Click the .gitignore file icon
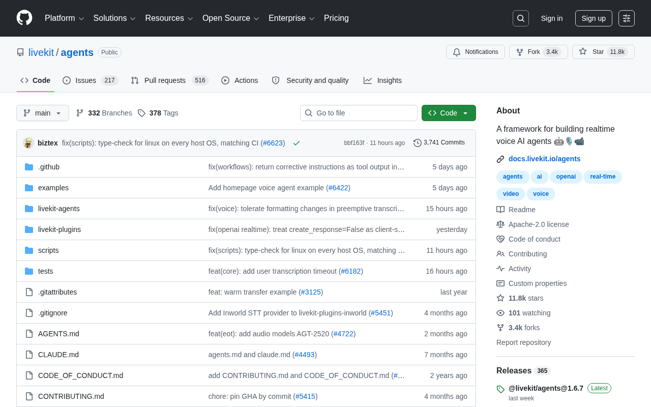Screen dimensions: 651x407 point(29,313)
